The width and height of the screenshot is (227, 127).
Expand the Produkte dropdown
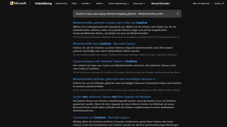click(x=87, y=3)
